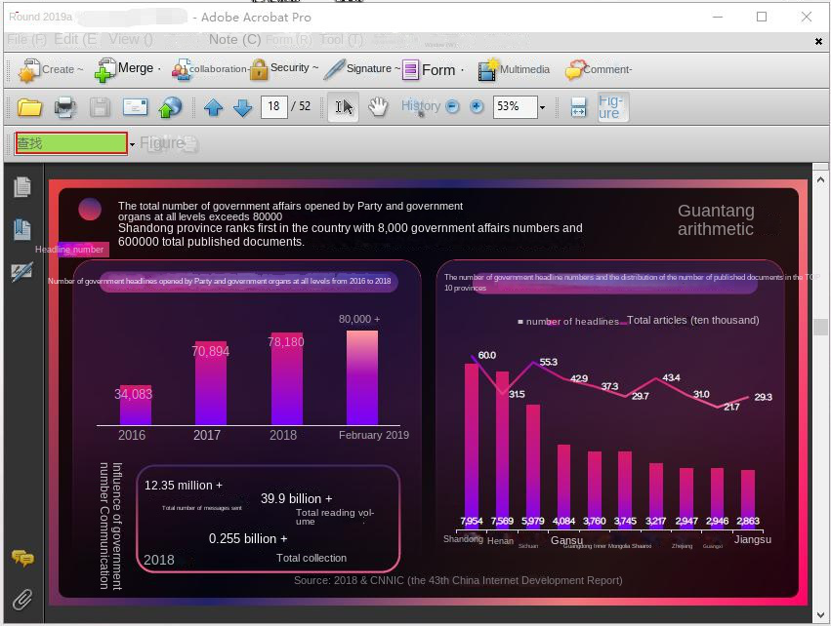Activate the Select cursor tool
The image size is (831, 626).
(x=342, y=107)
